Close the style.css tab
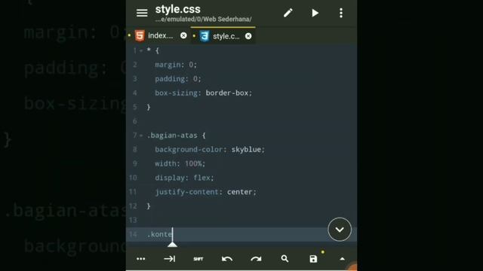 click(248, 36)
